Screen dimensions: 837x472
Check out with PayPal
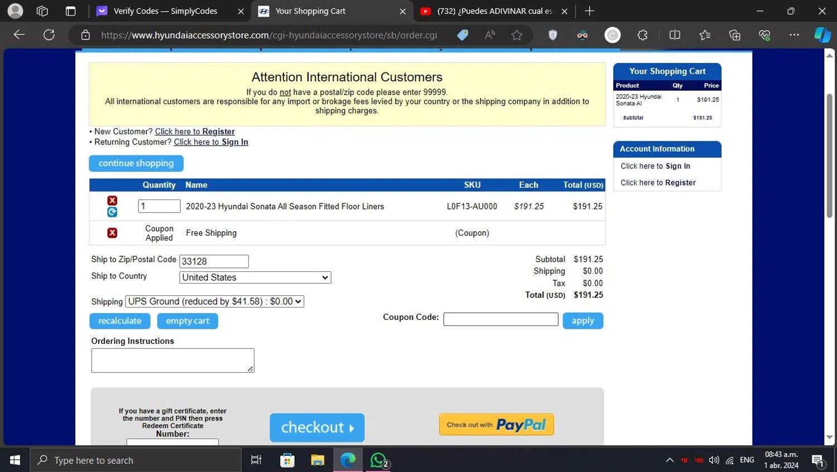[x=497, y=425]
